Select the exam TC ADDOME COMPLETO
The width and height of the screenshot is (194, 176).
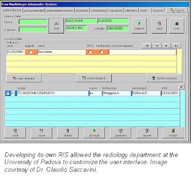52,93
